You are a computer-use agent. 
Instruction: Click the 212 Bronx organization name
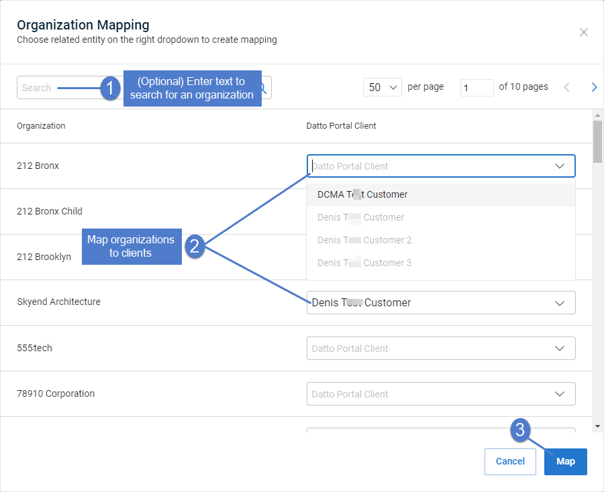tap(38, 166)
